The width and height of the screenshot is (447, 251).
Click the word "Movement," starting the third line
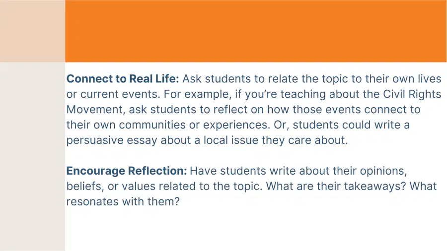coord(96,110)
